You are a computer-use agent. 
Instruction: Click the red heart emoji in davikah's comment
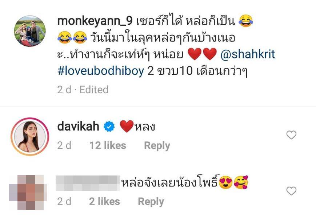tap(127, 127)
